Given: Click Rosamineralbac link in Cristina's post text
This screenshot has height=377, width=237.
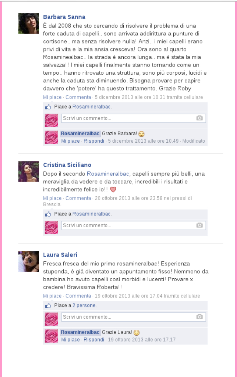Looking at the screenshot, I should coord(108,174).
